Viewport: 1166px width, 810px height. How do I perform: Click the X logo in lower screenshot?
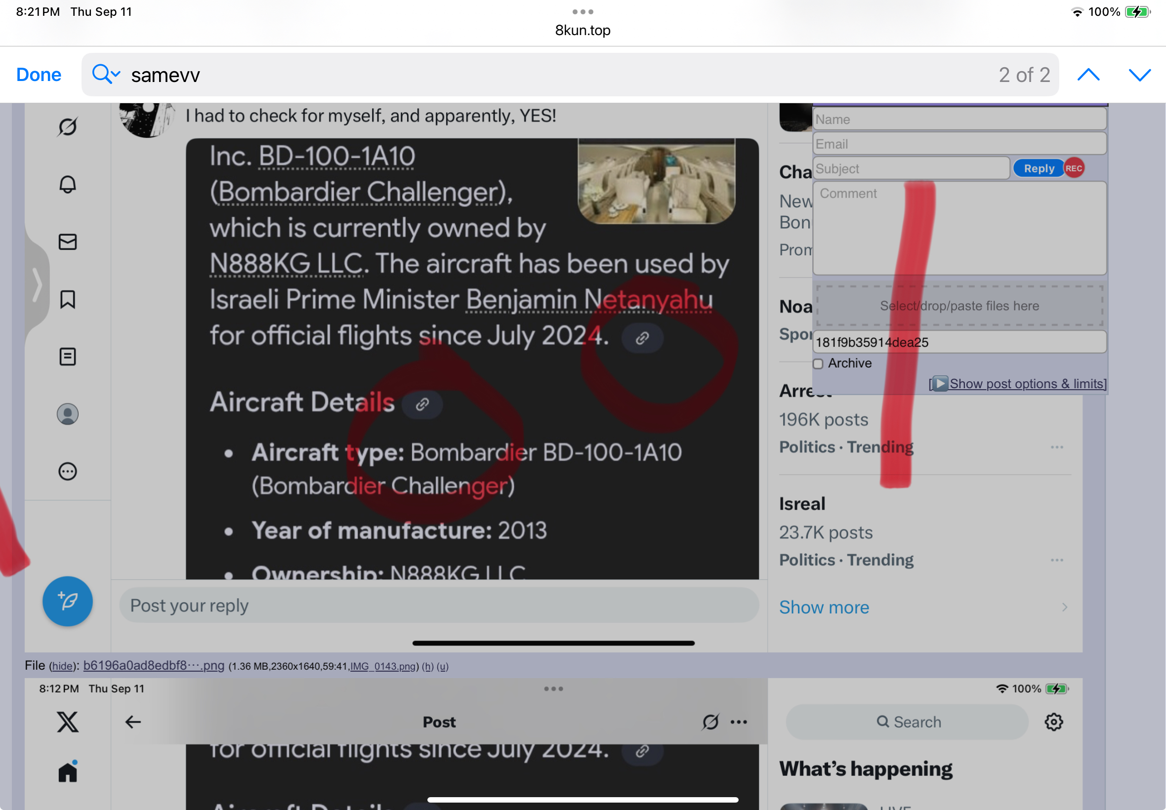pyautogui.click(x=68, y=722)
